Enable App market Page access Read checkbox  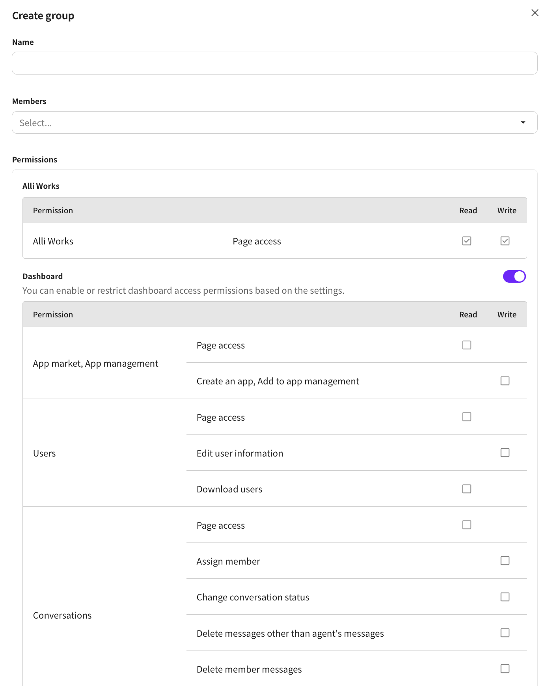467,345
